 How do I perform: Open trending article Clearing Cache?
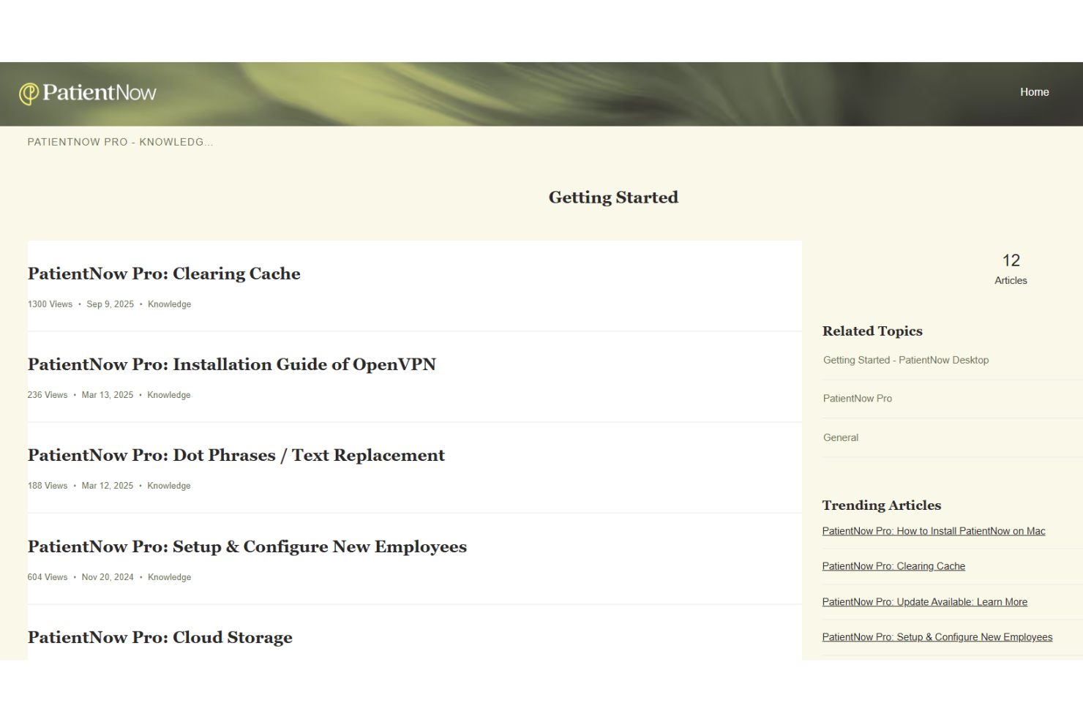[x=893, y=566]
